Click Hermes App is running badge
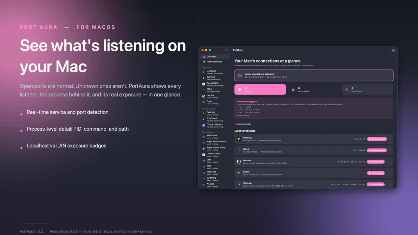The image size is (418, 235). click(x=376, y=162)
